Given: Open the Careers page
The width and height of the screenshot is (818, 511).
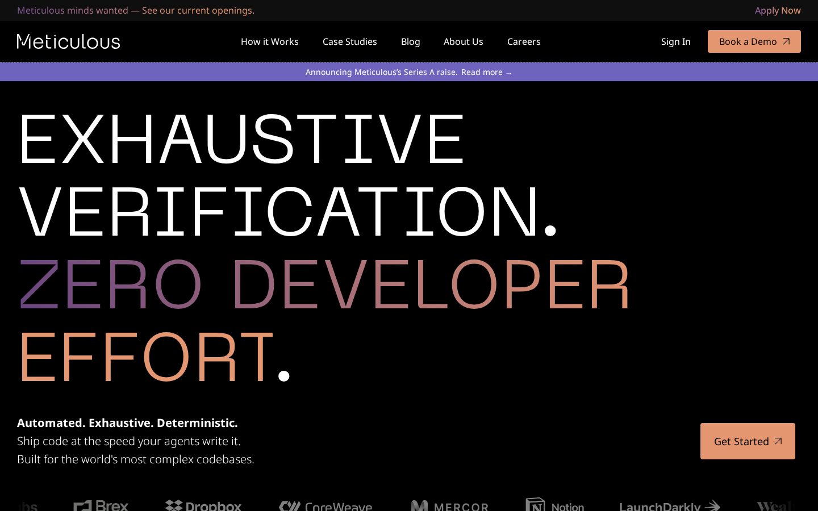Looking at the screenshot, I should [524, 41].
